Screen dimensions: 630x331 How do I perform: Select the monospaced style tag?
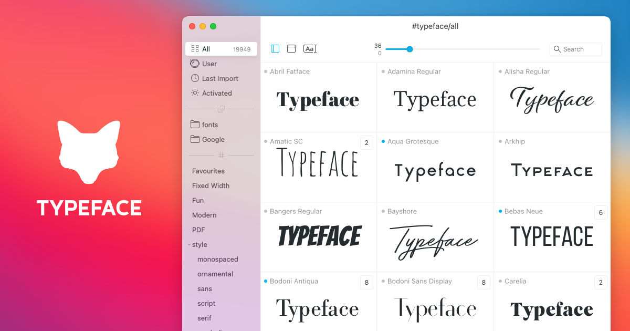(218, 259)
